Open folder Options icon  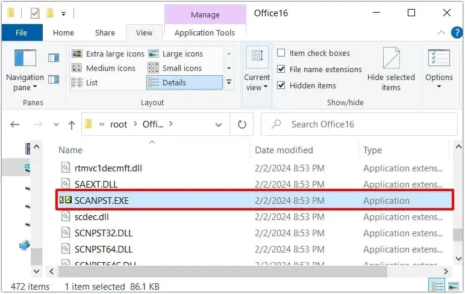[439, 58]
